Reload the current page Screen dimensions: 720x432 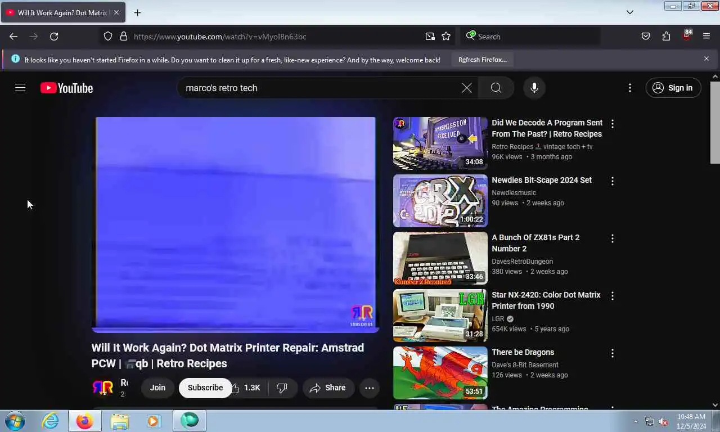coord(54,37)
